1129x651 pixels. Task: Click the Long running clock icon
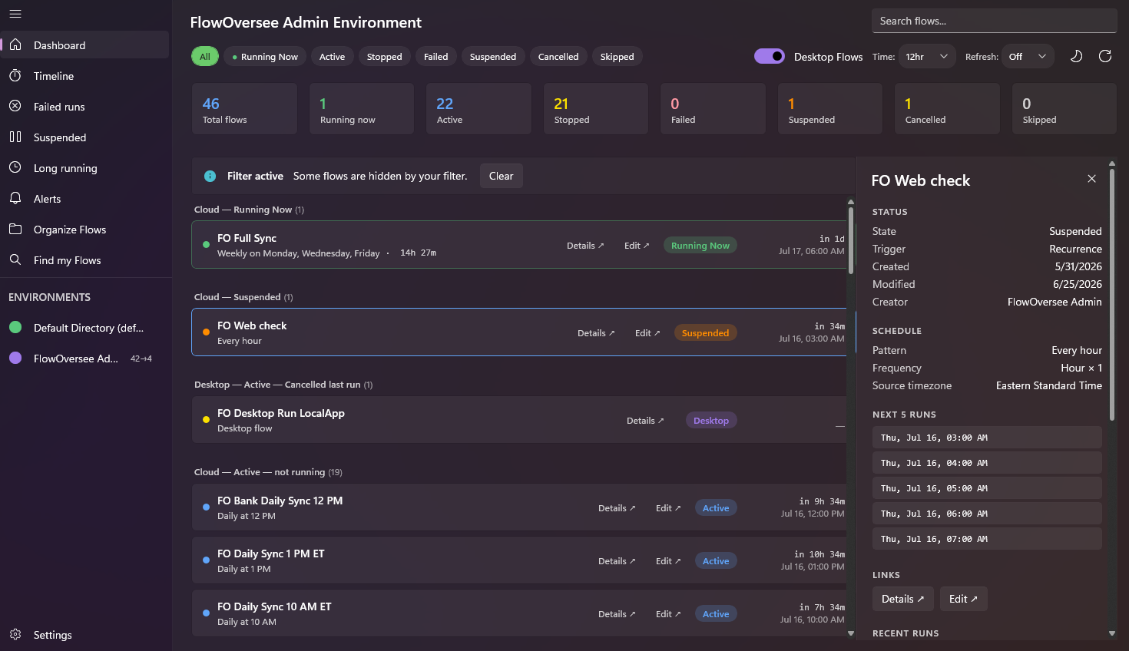click(x=15, y=167)
